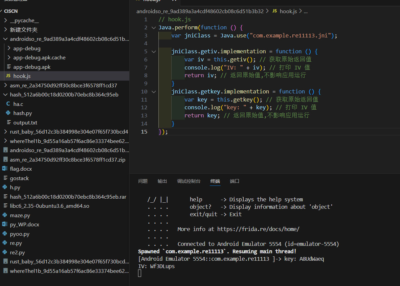Click the file icon beside app-debug.apk
The width and height of the screenshot is (400, 286).
[9, 66]
